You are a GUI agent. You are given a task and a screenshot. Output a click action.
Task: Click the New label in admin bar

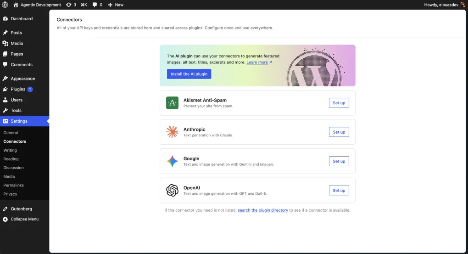pyautogui.click(x=119, y=5)
